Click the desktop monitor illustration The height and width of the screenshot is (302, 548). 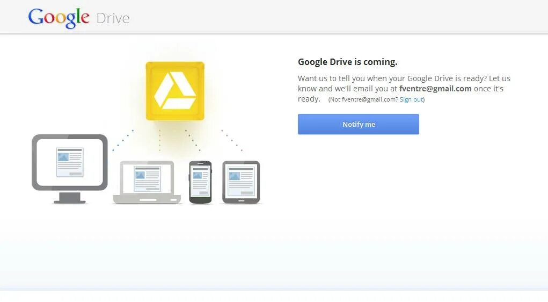[x=70, y=169]
